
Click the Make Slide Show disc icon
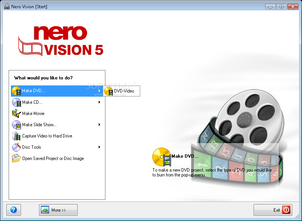pos(17,125)
